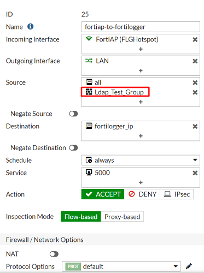Viewport: 204px width, 273px height.
Task: Toggle Negate Source switch
Action: coord(73,114)
